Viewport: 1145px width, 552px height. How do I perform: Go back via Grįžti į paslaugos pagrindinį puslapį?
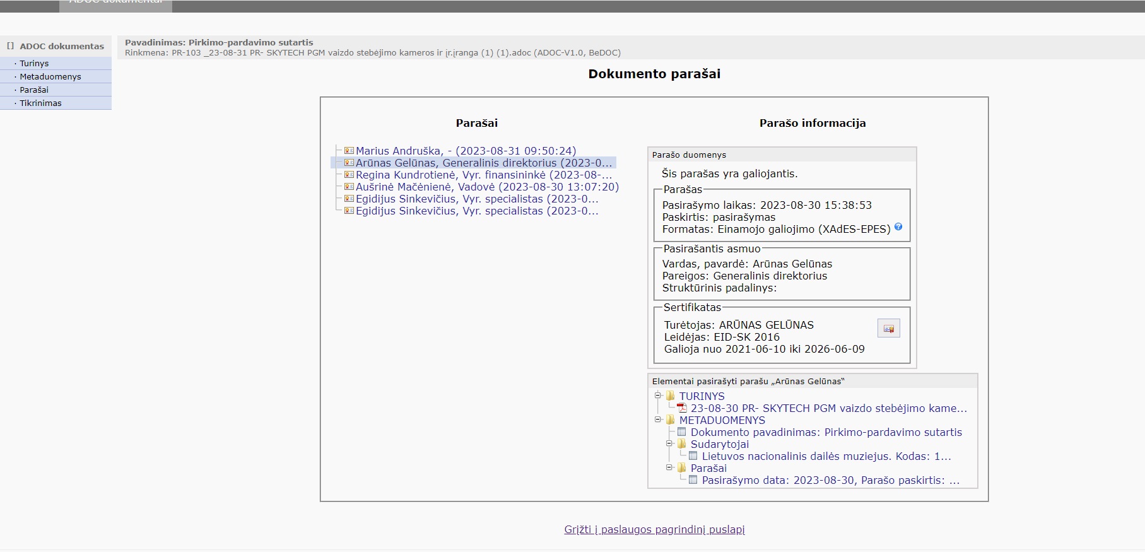coord(654,530)
